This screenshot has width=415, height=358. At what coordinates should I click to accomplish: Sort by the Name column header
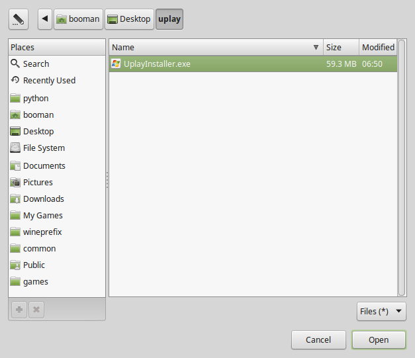coord(216,48)
